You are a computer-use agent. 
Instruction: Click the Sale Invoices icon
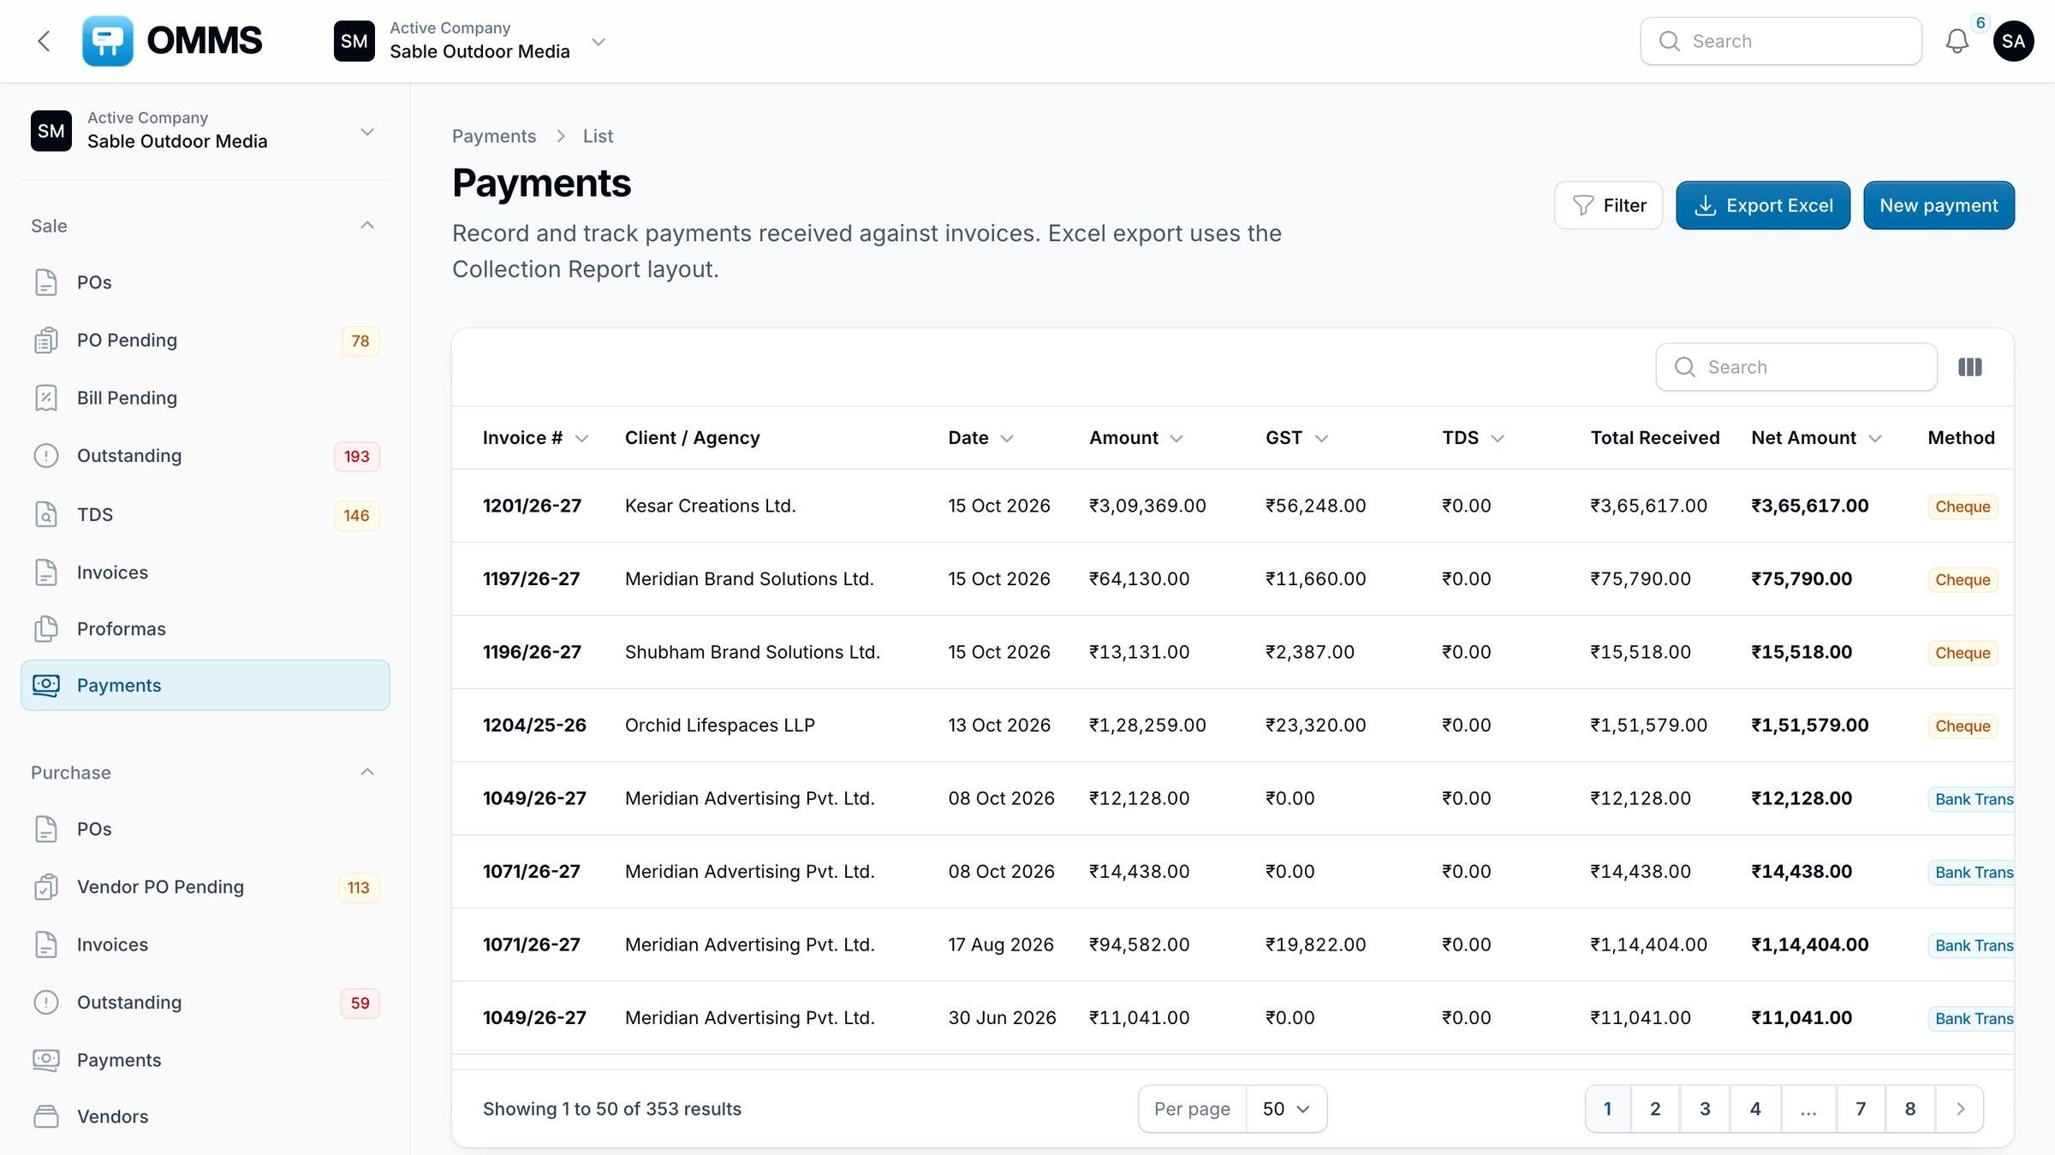(46, 572)
